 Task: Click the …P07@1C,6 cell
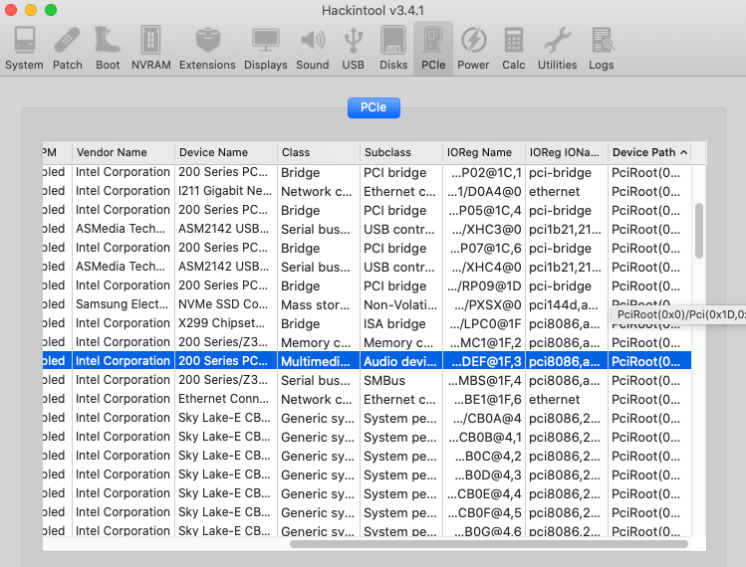coord(485,248)
